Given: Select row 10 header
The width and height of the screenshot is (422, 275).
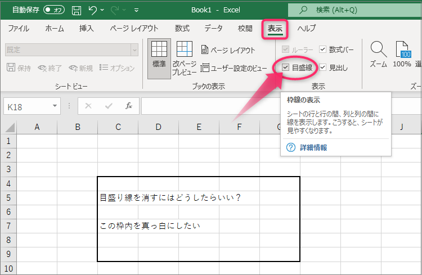Looking at the screenshot, I should click(8, 269).
